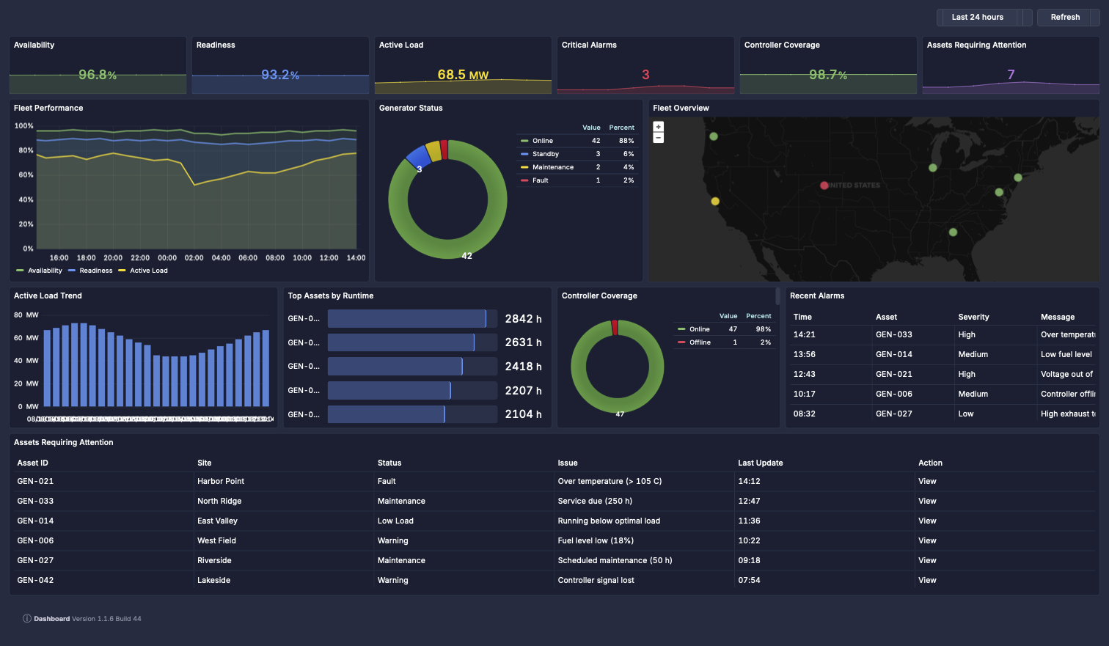Select the 13:56 GEN-014 alarm row
Viewport: 1109px width, 646px height.
click(943, 354)
